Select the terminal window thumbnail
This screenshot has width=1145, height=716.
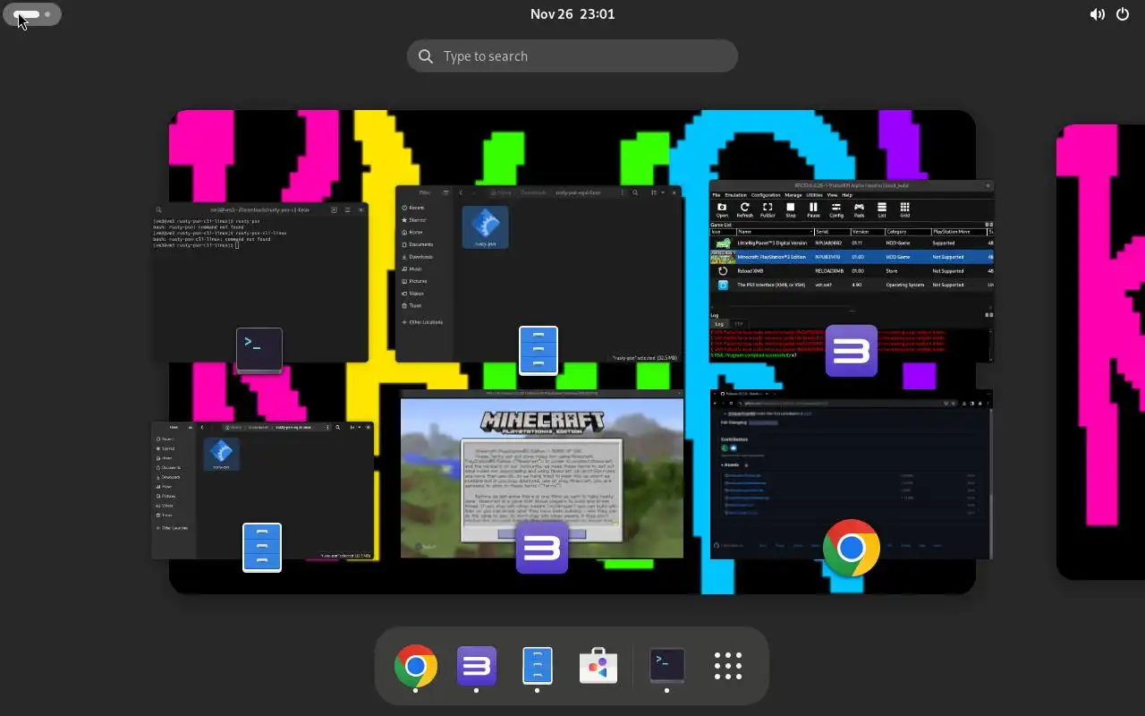coord(259,283)
